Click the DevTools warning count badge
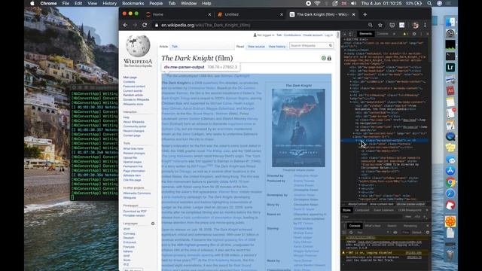The width and height of the screenshot is (482, 271). [x=405, y=34]
